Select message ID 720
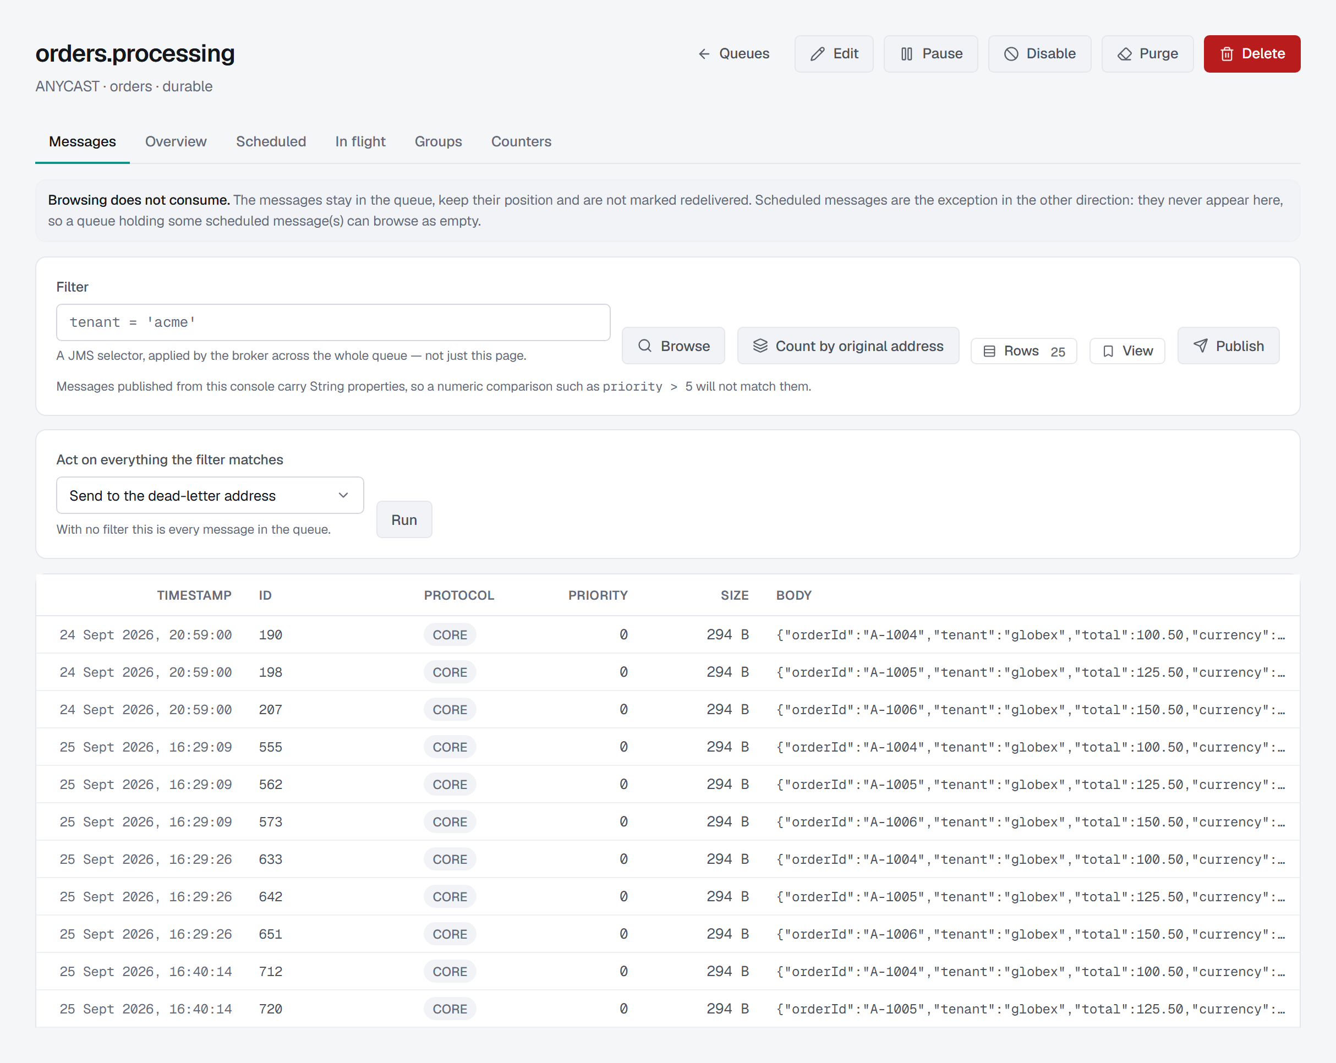Image resolution: width=1336 pixels, height=1063 pixels. pos(271,1009)
